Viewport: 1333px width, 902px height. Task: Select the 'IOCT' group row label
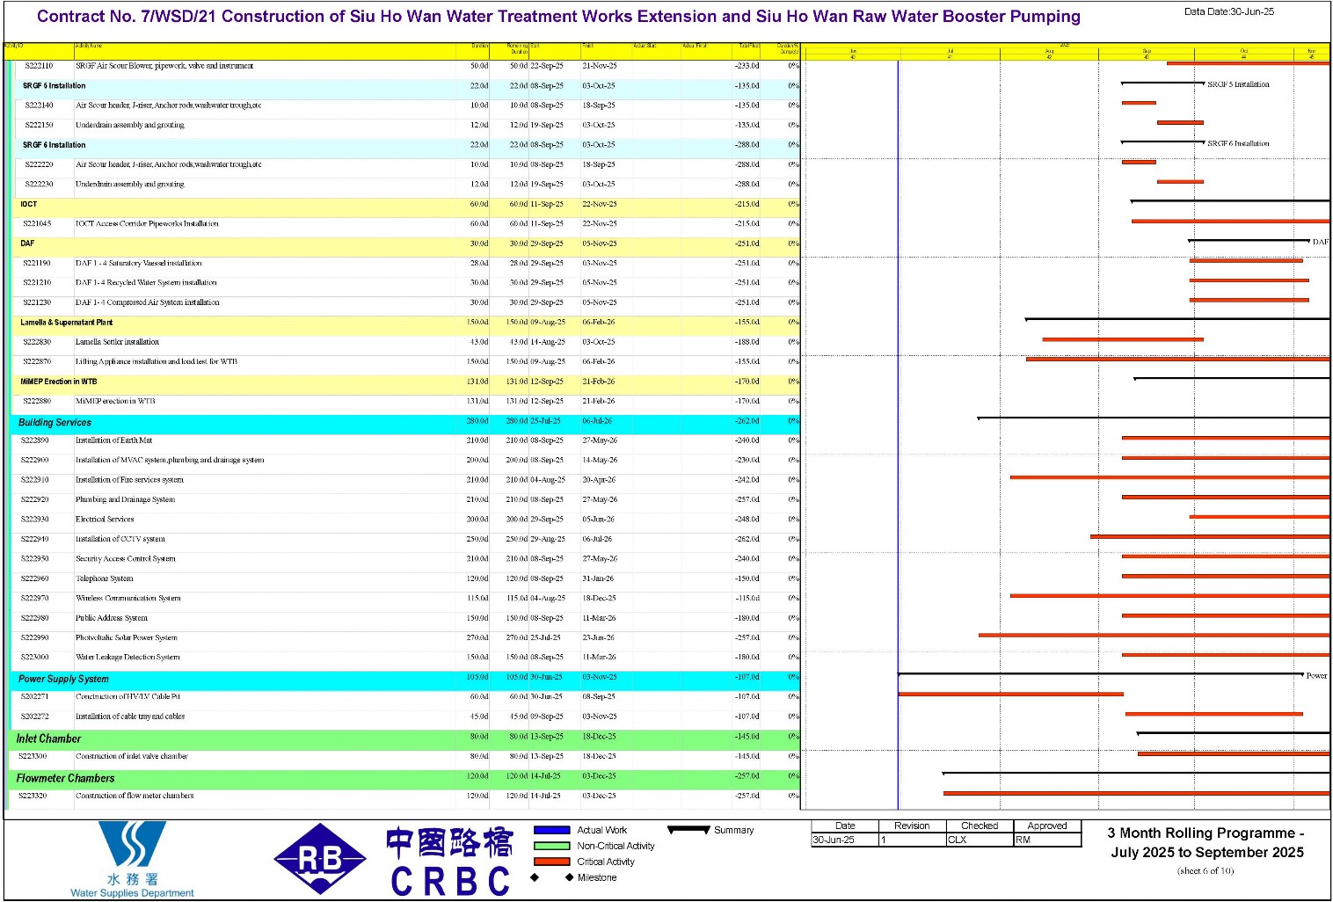pyautogui.click(x=29, y=204)
